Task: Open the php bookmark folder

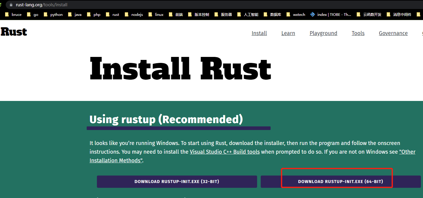Action: (x=94, y=14)
